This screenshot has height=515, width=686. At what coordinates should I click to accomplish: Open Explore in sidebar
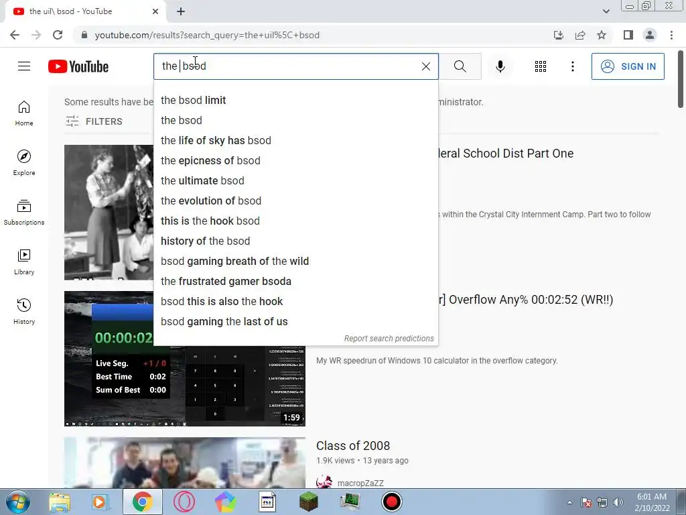click(24, 163)
